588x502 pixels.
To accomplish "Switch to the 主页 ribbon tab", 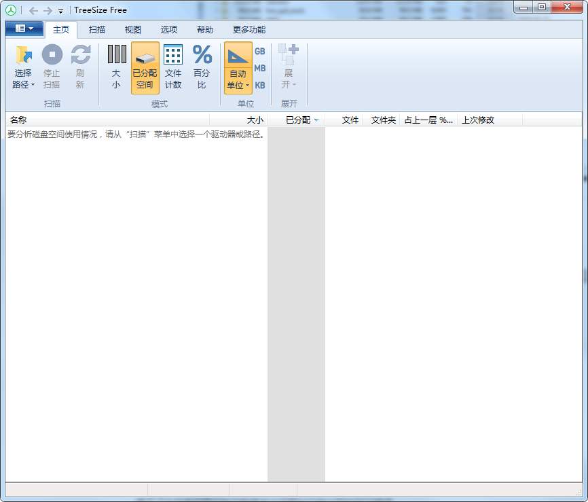I will point(61,30).
